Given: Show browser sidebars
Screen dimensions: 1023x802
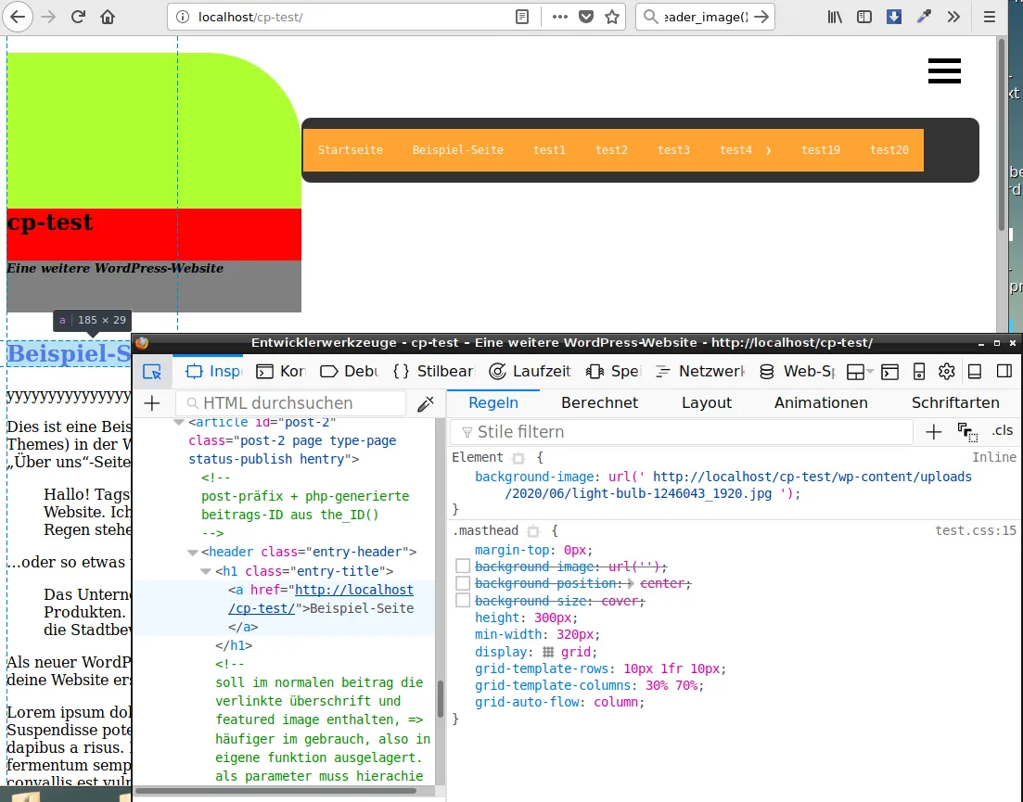Looking at the screenshot, I should pos(863,17).
